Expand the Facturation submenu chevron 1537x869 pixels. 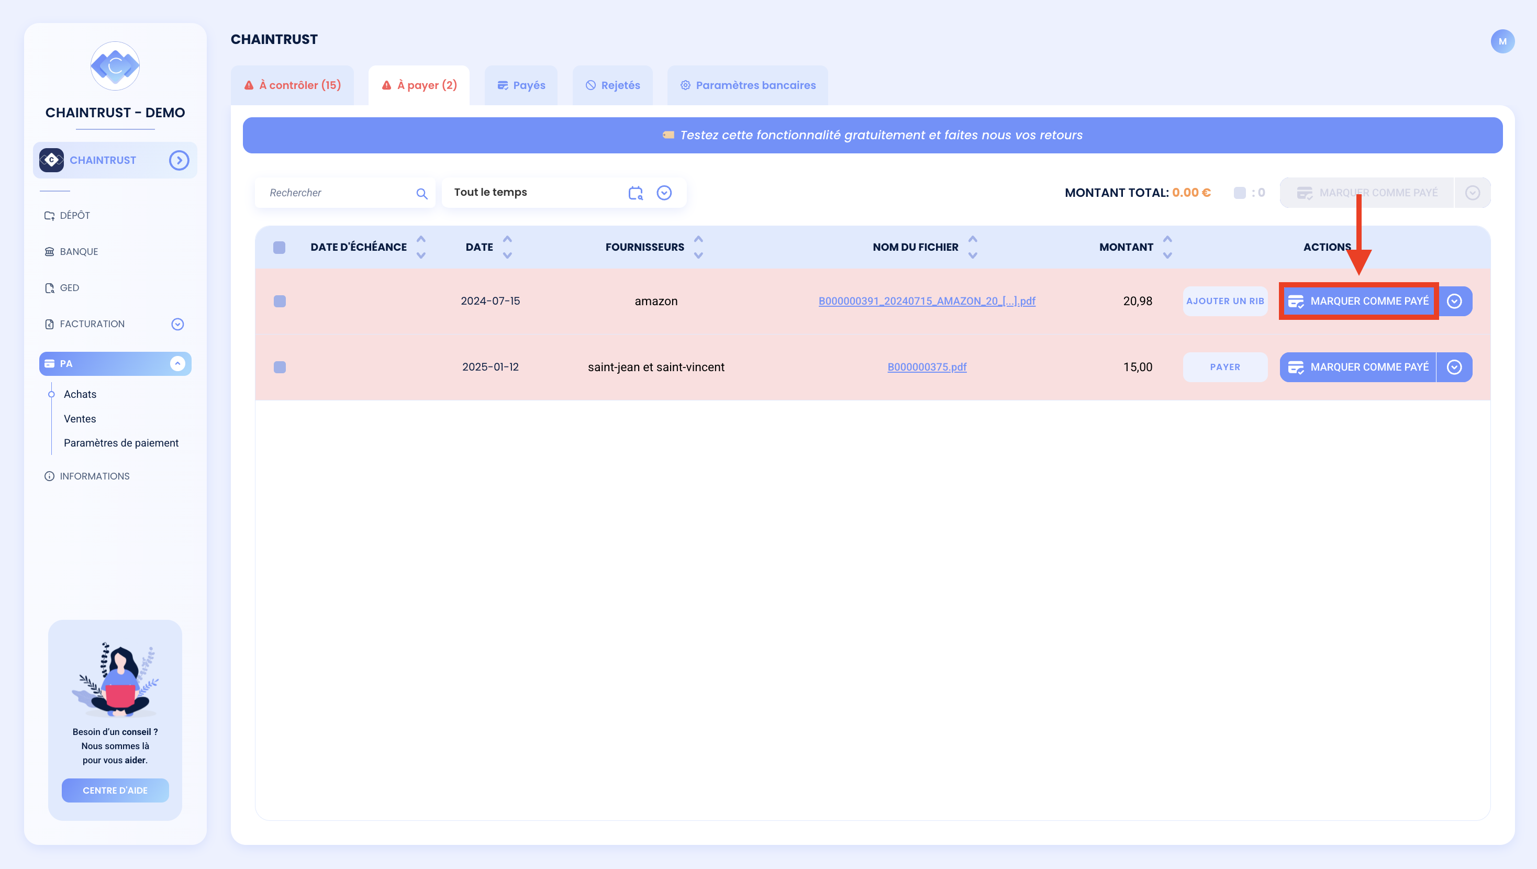click(178, 324)
